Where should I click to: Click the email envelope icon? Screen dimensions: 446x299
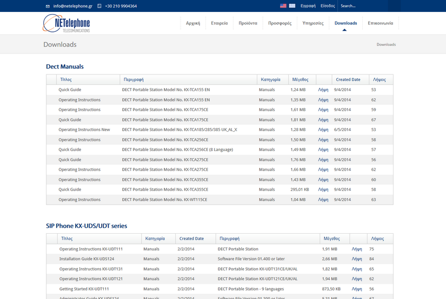[48, 6]
